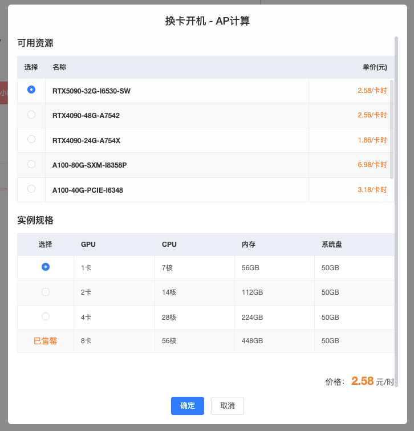Select the 4卡 28核 spec radio button
Screen dimensions: 414x431
coord(46,316)
